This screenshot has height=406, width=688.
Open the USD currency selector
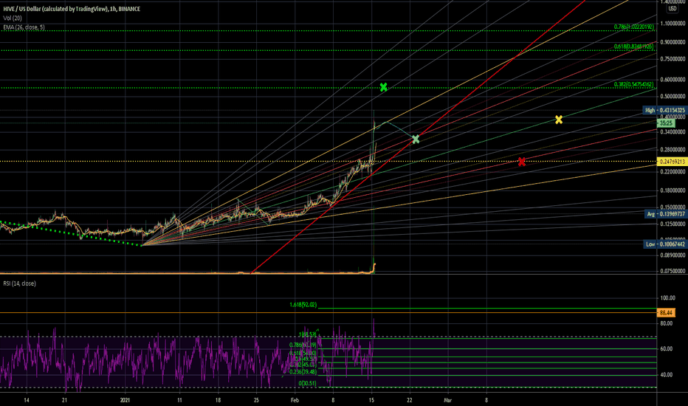(672, 9)
